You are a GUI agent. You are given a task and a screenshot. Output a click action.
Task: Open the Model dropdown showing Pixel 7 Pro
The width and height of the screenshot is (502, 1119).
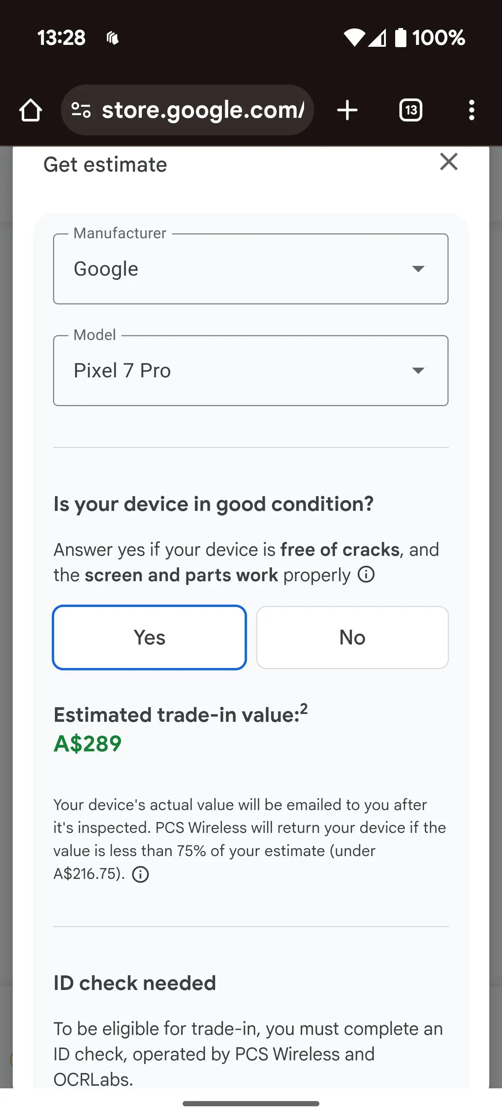pos(251,371)
